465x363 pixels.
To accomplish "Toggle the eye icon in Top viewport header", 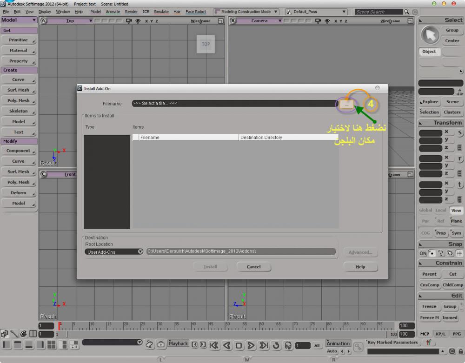I will pyautogui.click(x=138, y=21).
